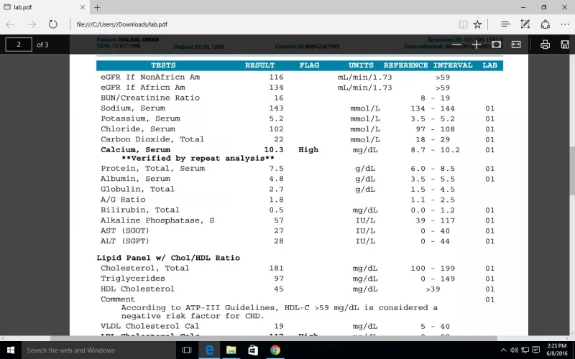Click 'Potassium, Serum' row label
Viewport: 575px width, 359px height.
tap(140, 118)
